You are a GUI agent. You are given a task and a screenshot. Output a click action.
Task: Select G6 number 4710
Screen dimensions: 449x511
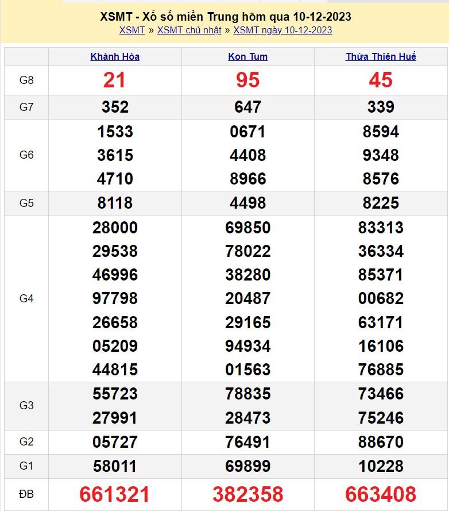[x=115, y=179]
